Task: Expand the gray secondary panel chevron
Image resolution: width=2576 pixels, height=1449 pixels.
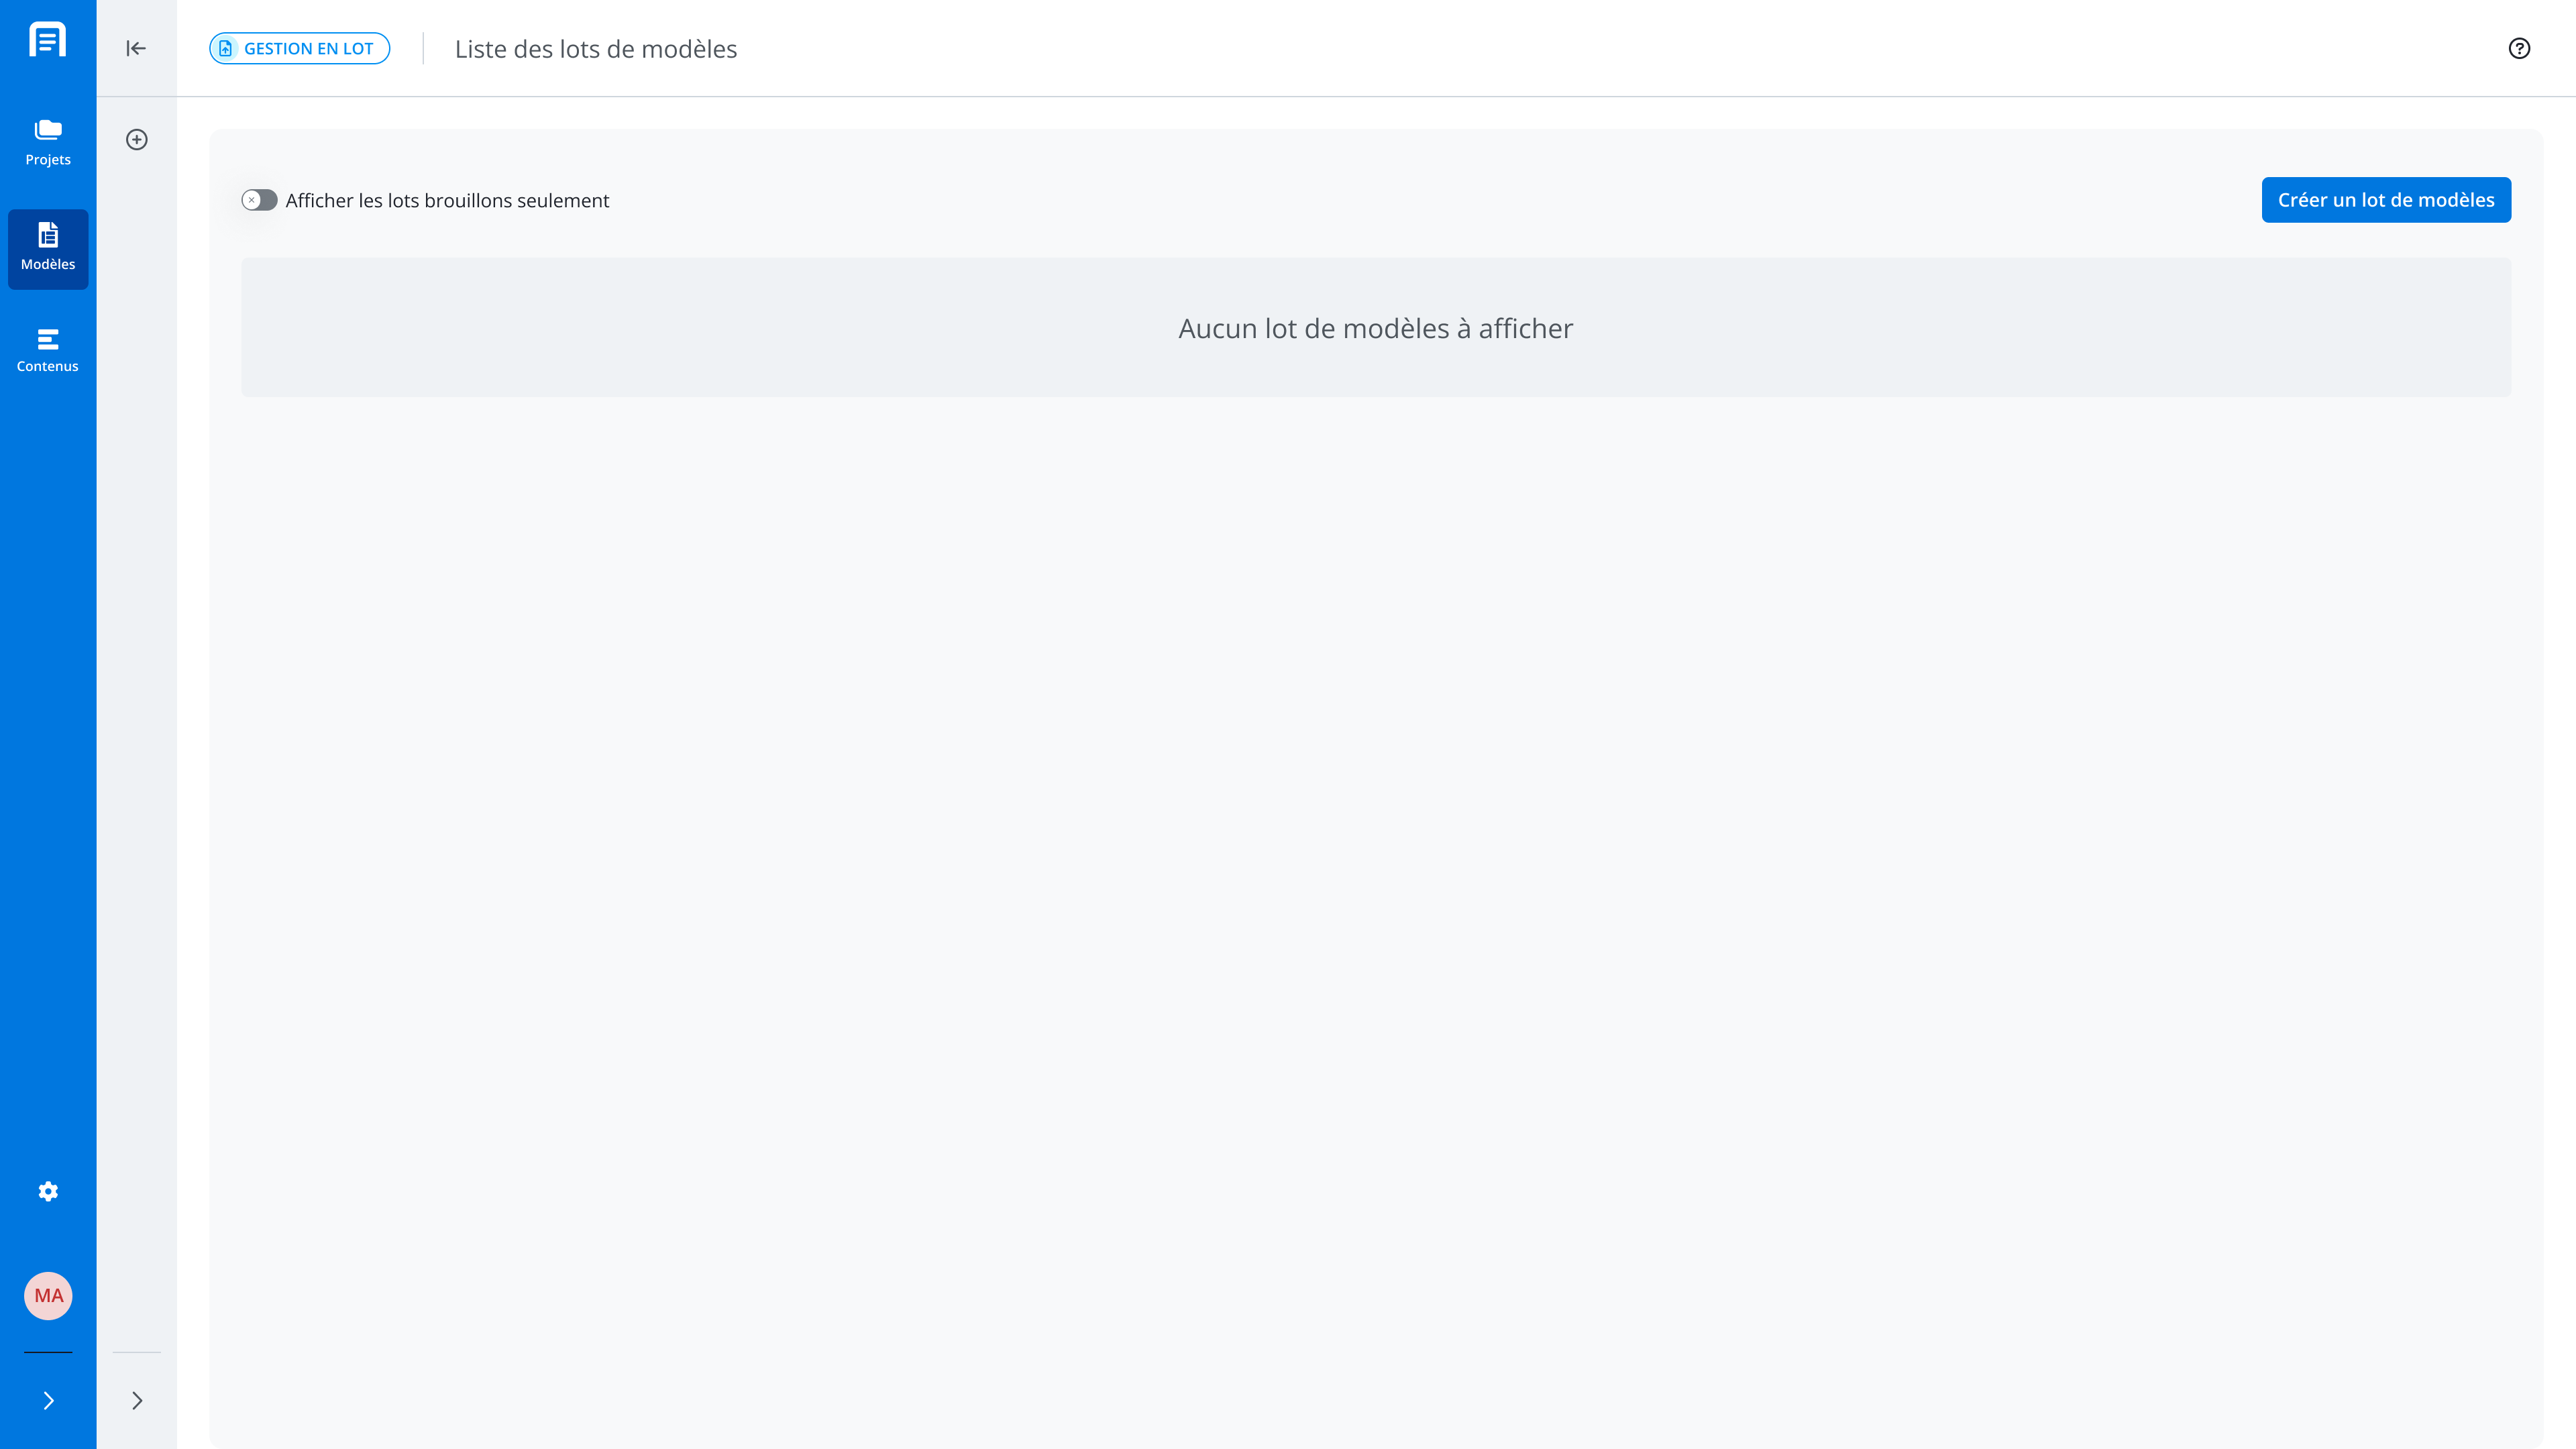Action: pos(137,1400)
